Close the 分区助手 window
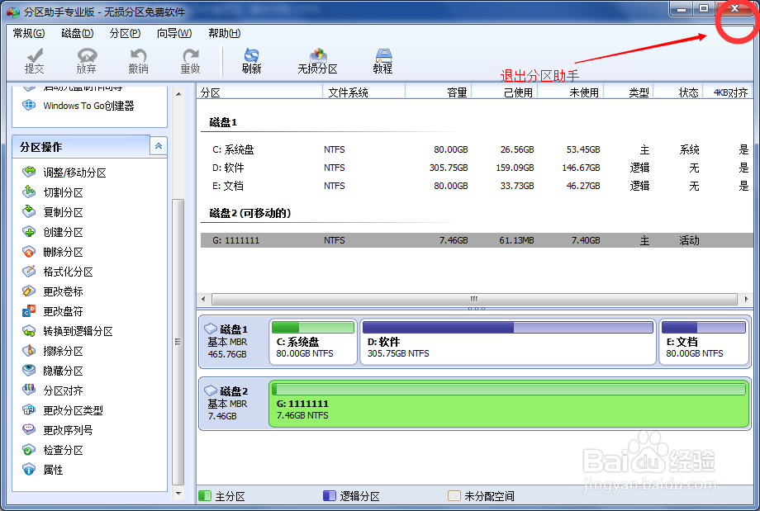The width and height of the screenshot is (760, 511). tap(734, 9)
